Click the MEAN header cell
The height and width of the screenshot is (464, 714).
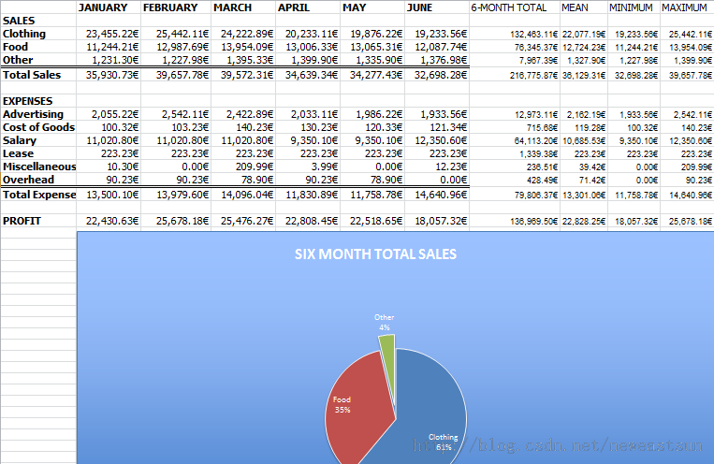pos(584,7)
